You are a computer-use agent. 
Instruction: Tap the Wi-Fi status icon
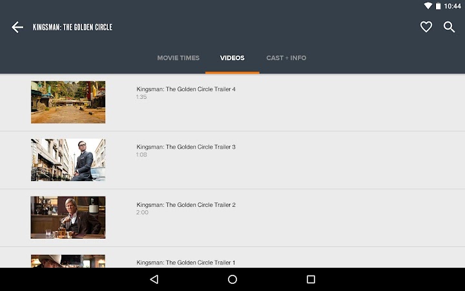[428, 6]
